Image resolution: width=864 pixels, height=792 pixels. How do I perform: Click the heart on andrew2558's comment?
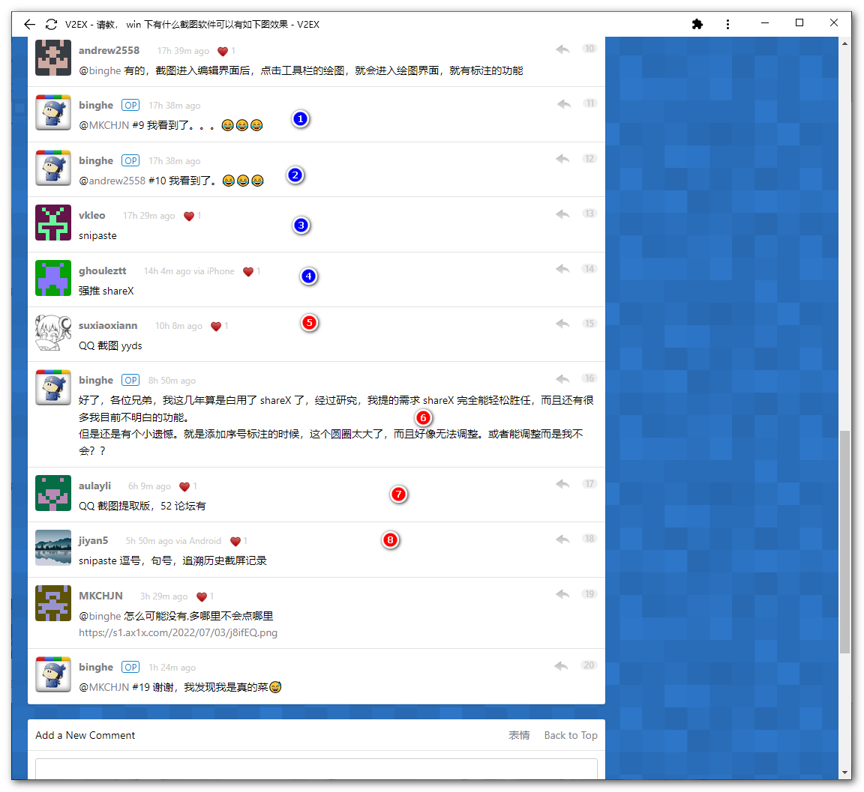coord(223,51)
